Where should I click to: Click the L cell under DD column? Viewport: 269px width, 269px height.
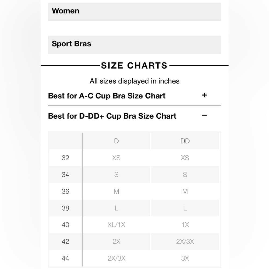tap(185, 208)
